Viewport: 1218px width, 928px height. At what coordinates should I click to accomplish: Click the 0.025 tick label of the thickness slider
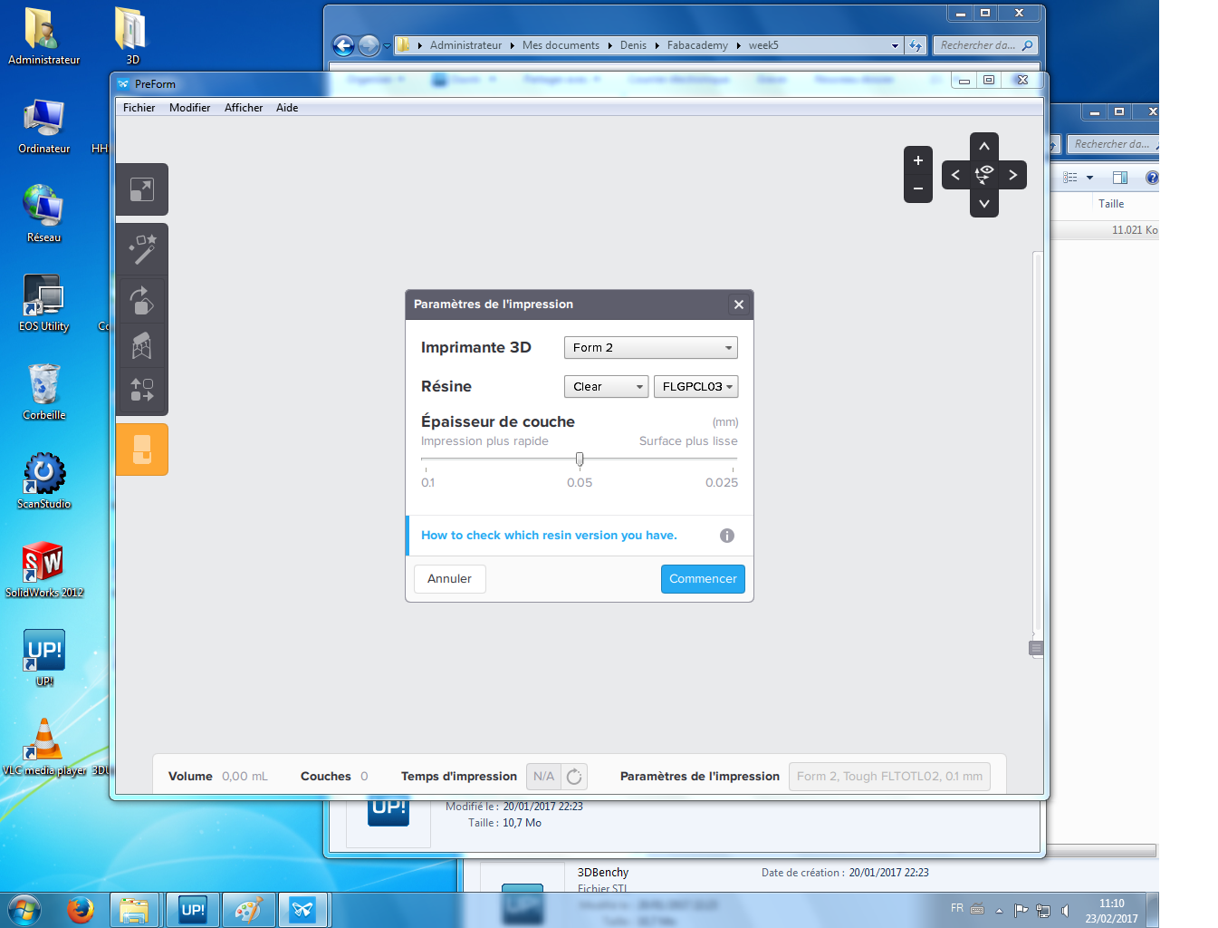[722, 483]
